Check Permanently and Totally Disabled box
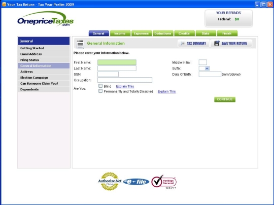Screen dimensions: 274x205 [100, 91]
